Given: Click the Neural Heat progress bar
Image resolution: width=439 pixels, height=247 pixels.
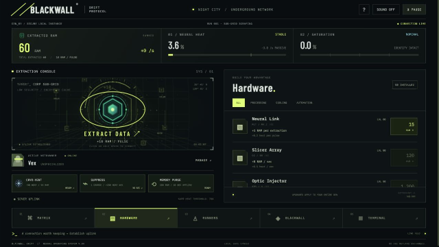Looking at the screenshot, I should click(227, 55).
